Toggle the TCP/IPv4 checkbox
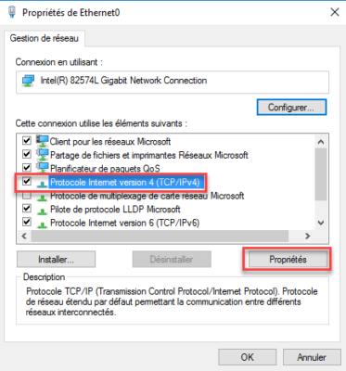Screen dimensions: 346x371 coord(27,181)
